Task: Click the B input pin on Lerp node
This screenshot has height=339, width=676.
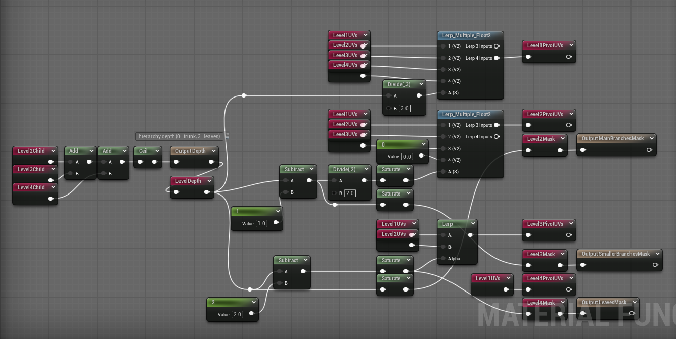Action: pos(443,247)
